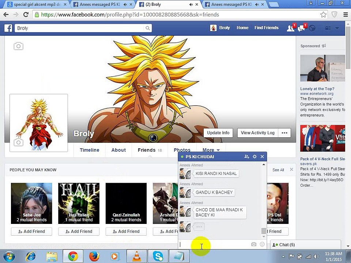Viewport: 351px width, 263px height.
Task: Reload the page
Action: point(26,15)
